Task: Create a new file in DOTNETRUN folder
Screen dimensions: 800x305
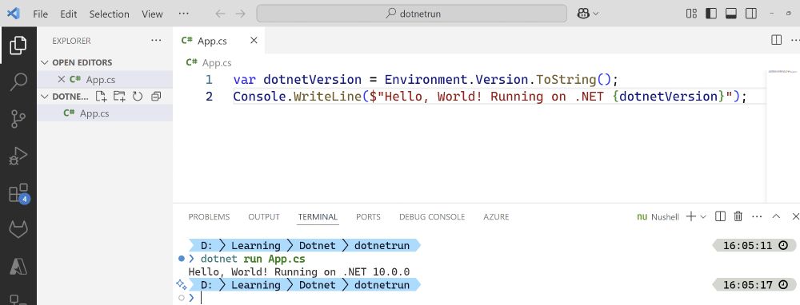Action: 102,97
